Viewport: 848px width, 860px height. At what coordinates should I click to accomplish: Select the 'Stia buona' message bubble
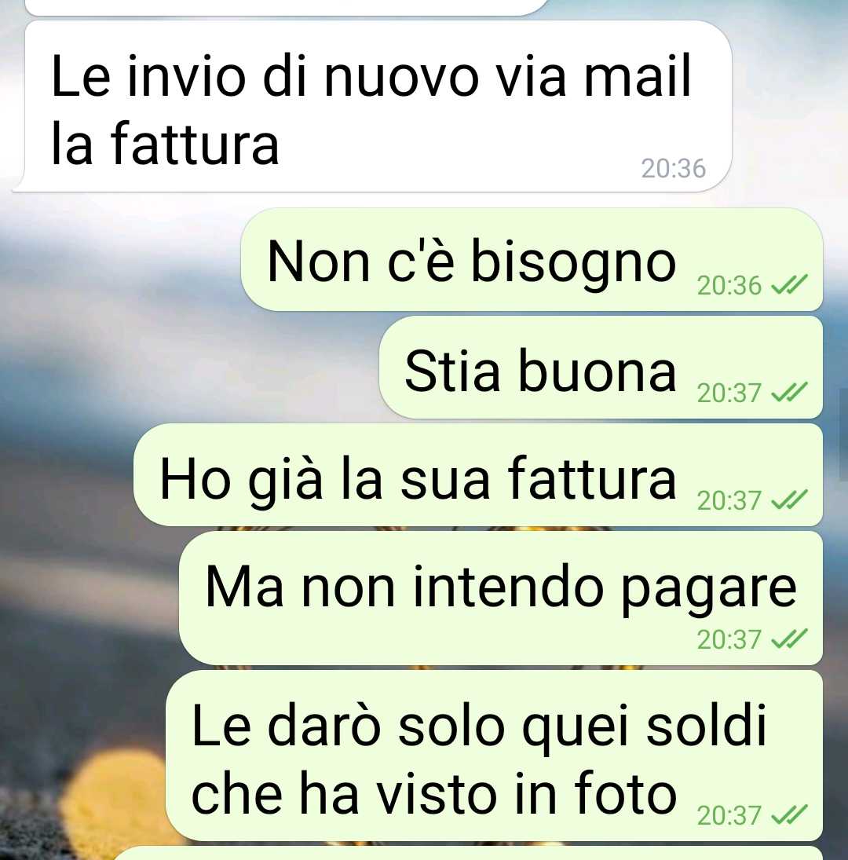click(601, 367)
